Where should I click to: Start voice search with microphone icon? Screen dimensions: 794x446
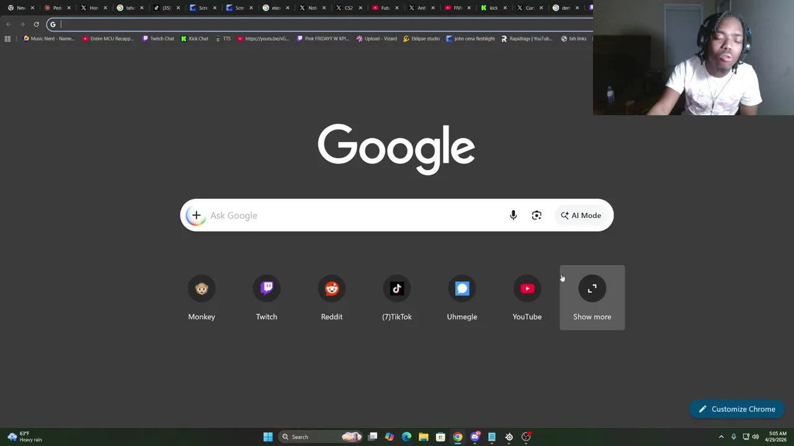(x=513, y=216)
